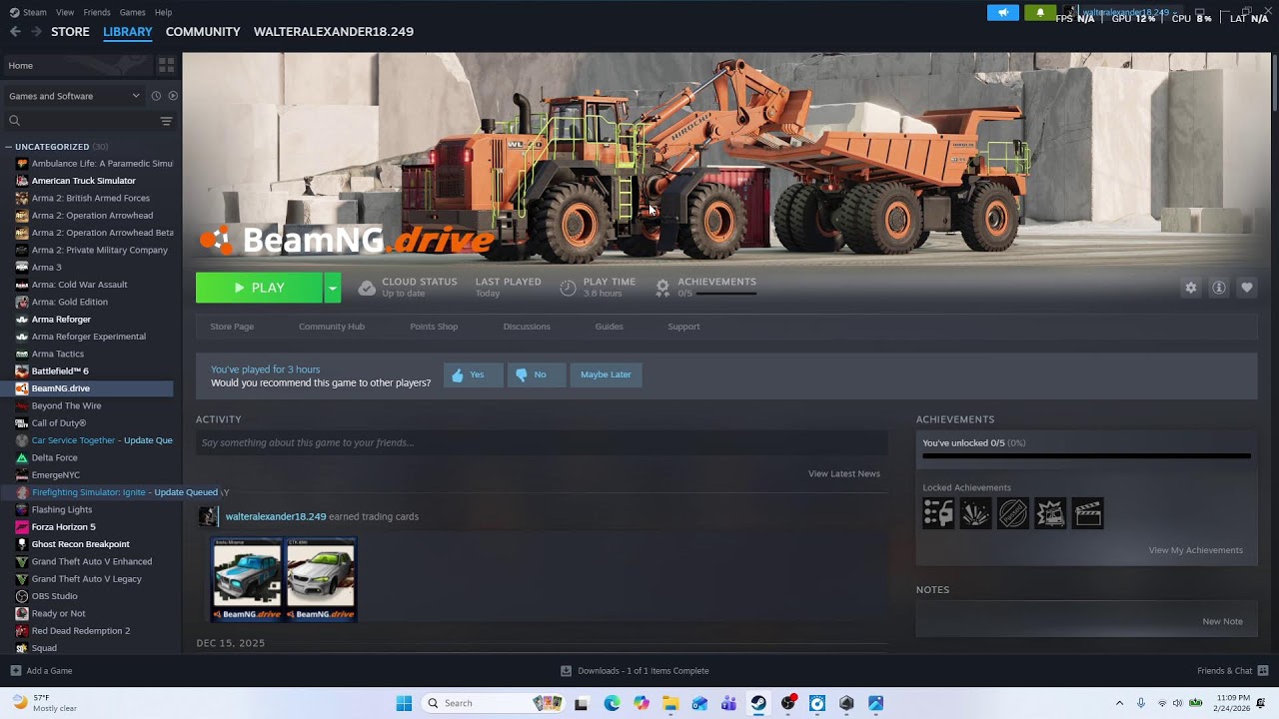Switch to the COMMUNITY tab
The width and height of the screenshot is (1279, 719).
pos(203,32)
